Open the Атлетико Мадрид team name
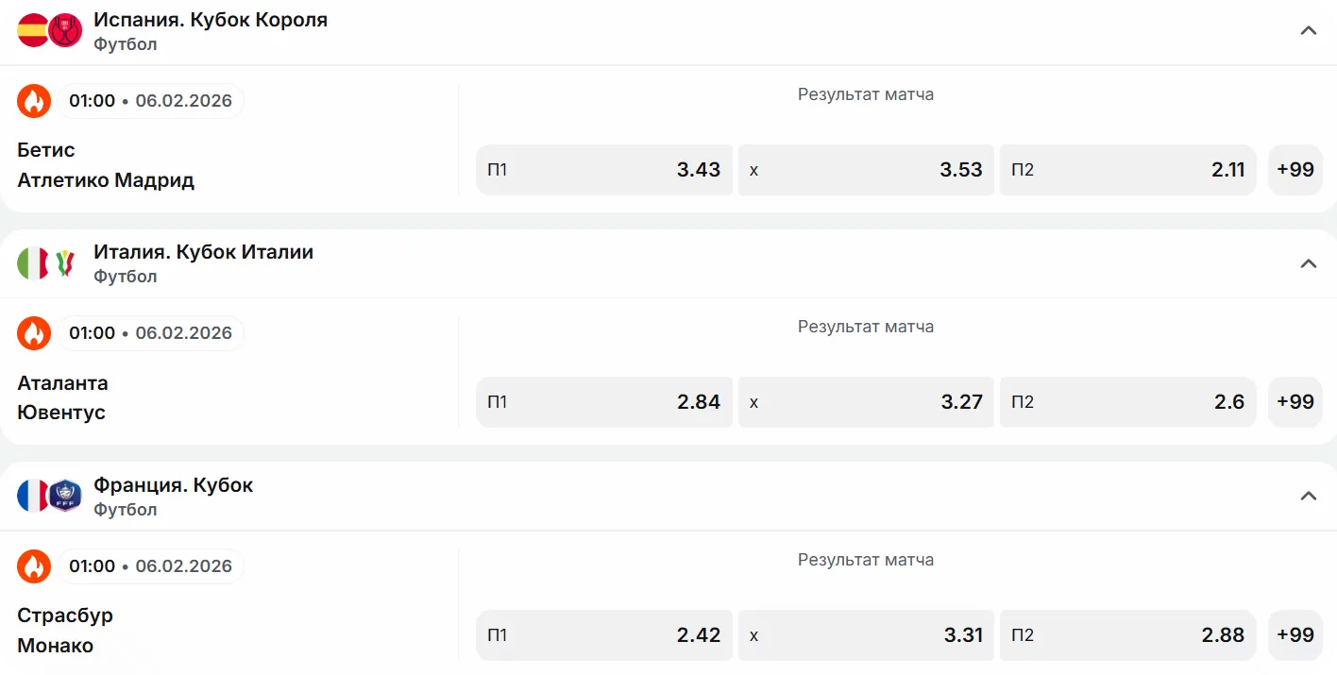This screenshot has width=1337, height=675. (106, 180)
